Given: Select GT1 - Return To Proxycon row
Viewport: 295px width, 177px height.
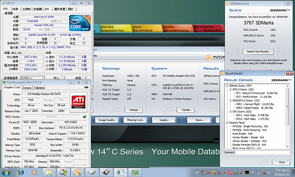Looking at the screenshot, I should pos(256,93).
